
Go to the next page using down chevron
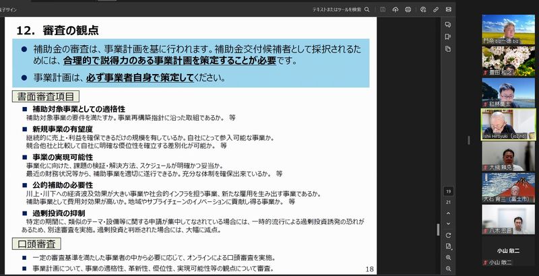448,223
